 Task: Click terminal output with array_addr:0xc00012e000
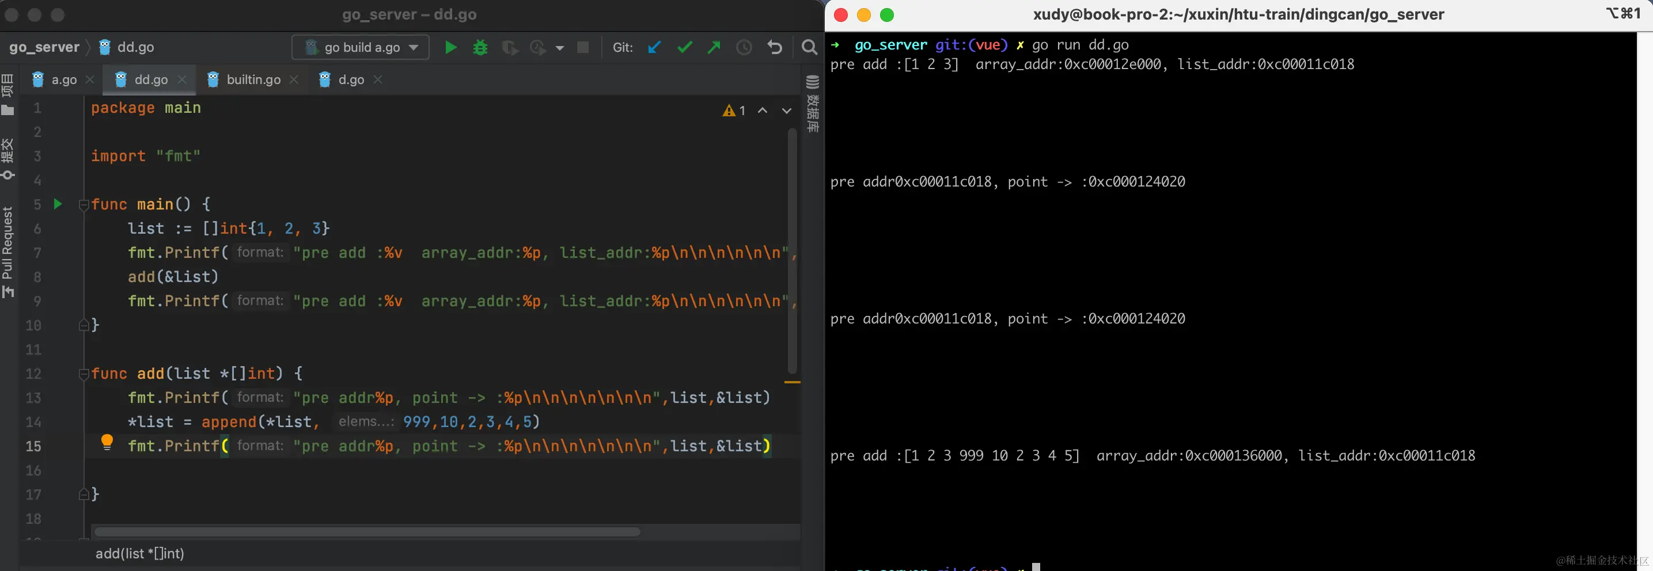(x=1092, y=64)
